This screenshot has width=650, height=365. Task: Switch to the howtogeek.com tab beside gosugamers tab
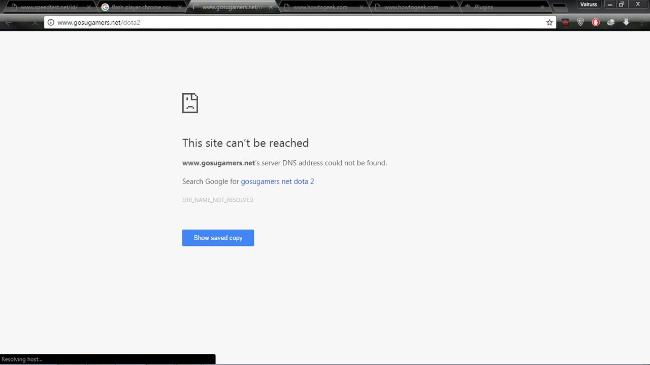tap(322, 7)
